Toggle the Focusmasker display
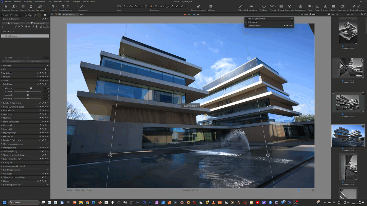This screenshot has width=367, height=206. coord(300,6)
